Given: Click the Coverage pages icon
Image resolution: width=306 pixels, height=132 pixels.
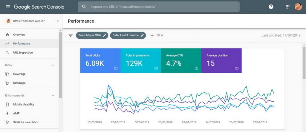Looking at the screenshot, I should 7,74.
